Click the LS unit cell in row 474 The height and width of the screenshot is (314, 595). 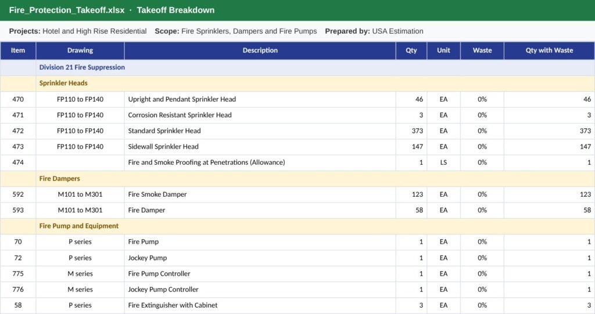[443, 163]
